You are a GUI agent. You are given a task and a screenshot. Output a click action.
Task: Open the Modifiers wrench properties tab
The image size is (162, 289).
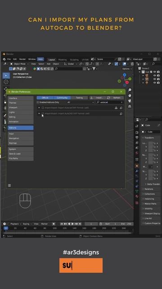click(137, 171)
